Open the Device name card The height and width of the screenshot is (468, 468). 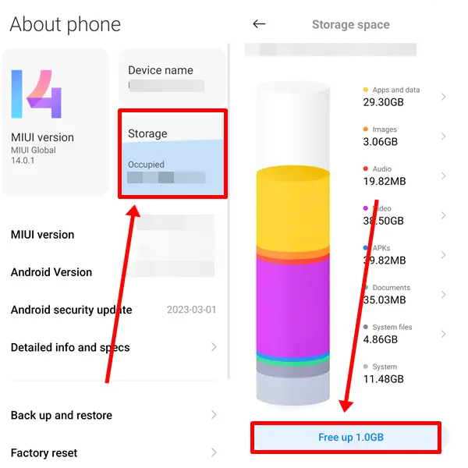[x=172, y=76]
